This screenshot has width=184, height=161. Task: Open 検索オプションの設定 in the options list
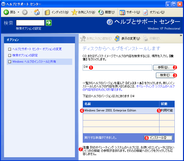25,55
